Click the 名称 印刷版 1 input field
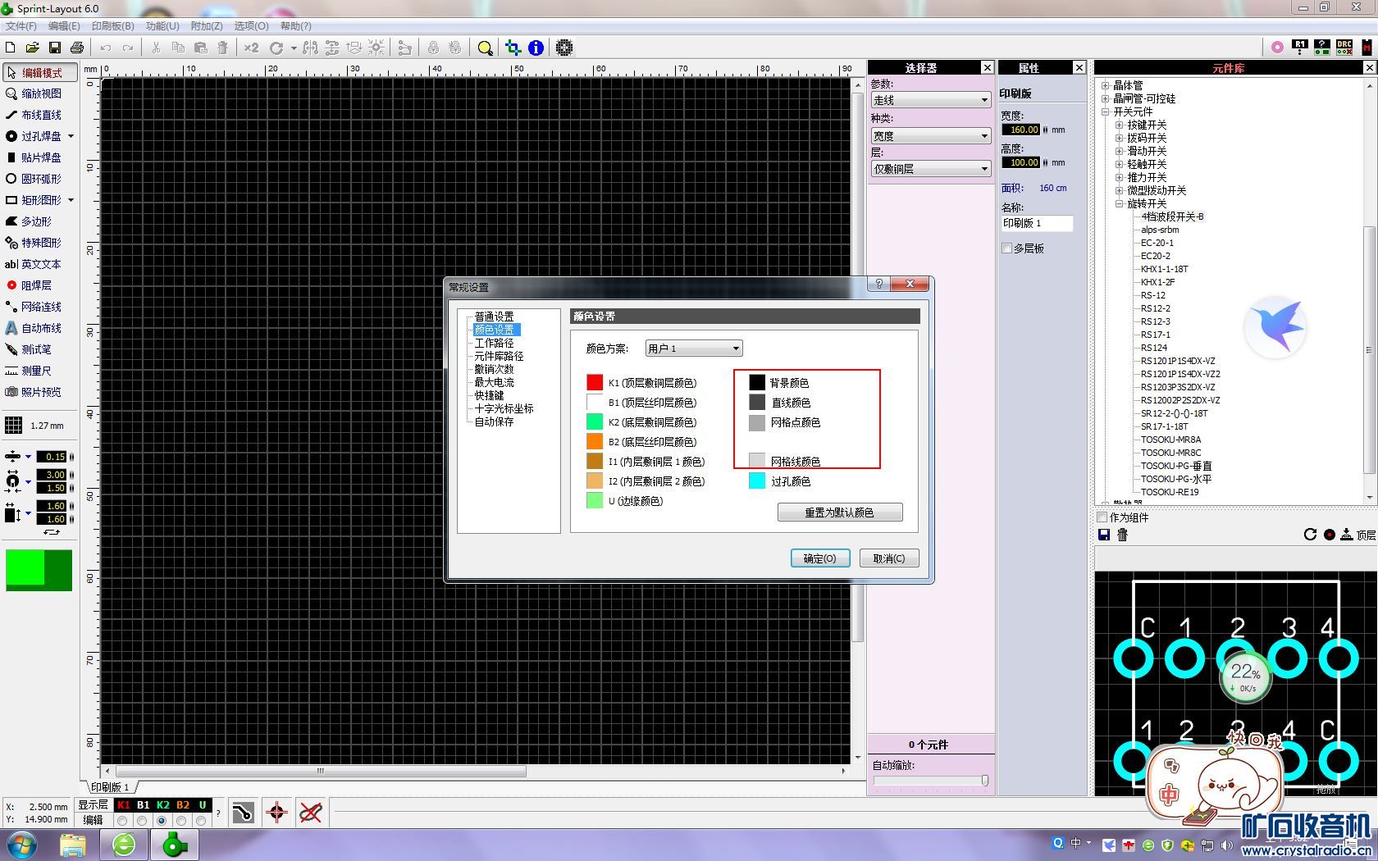The height and width of the screenshot is (861, 1378). tap(1036, 223)
